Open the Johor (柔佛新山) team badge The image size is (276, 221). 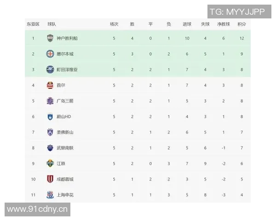tap(50, 132)
